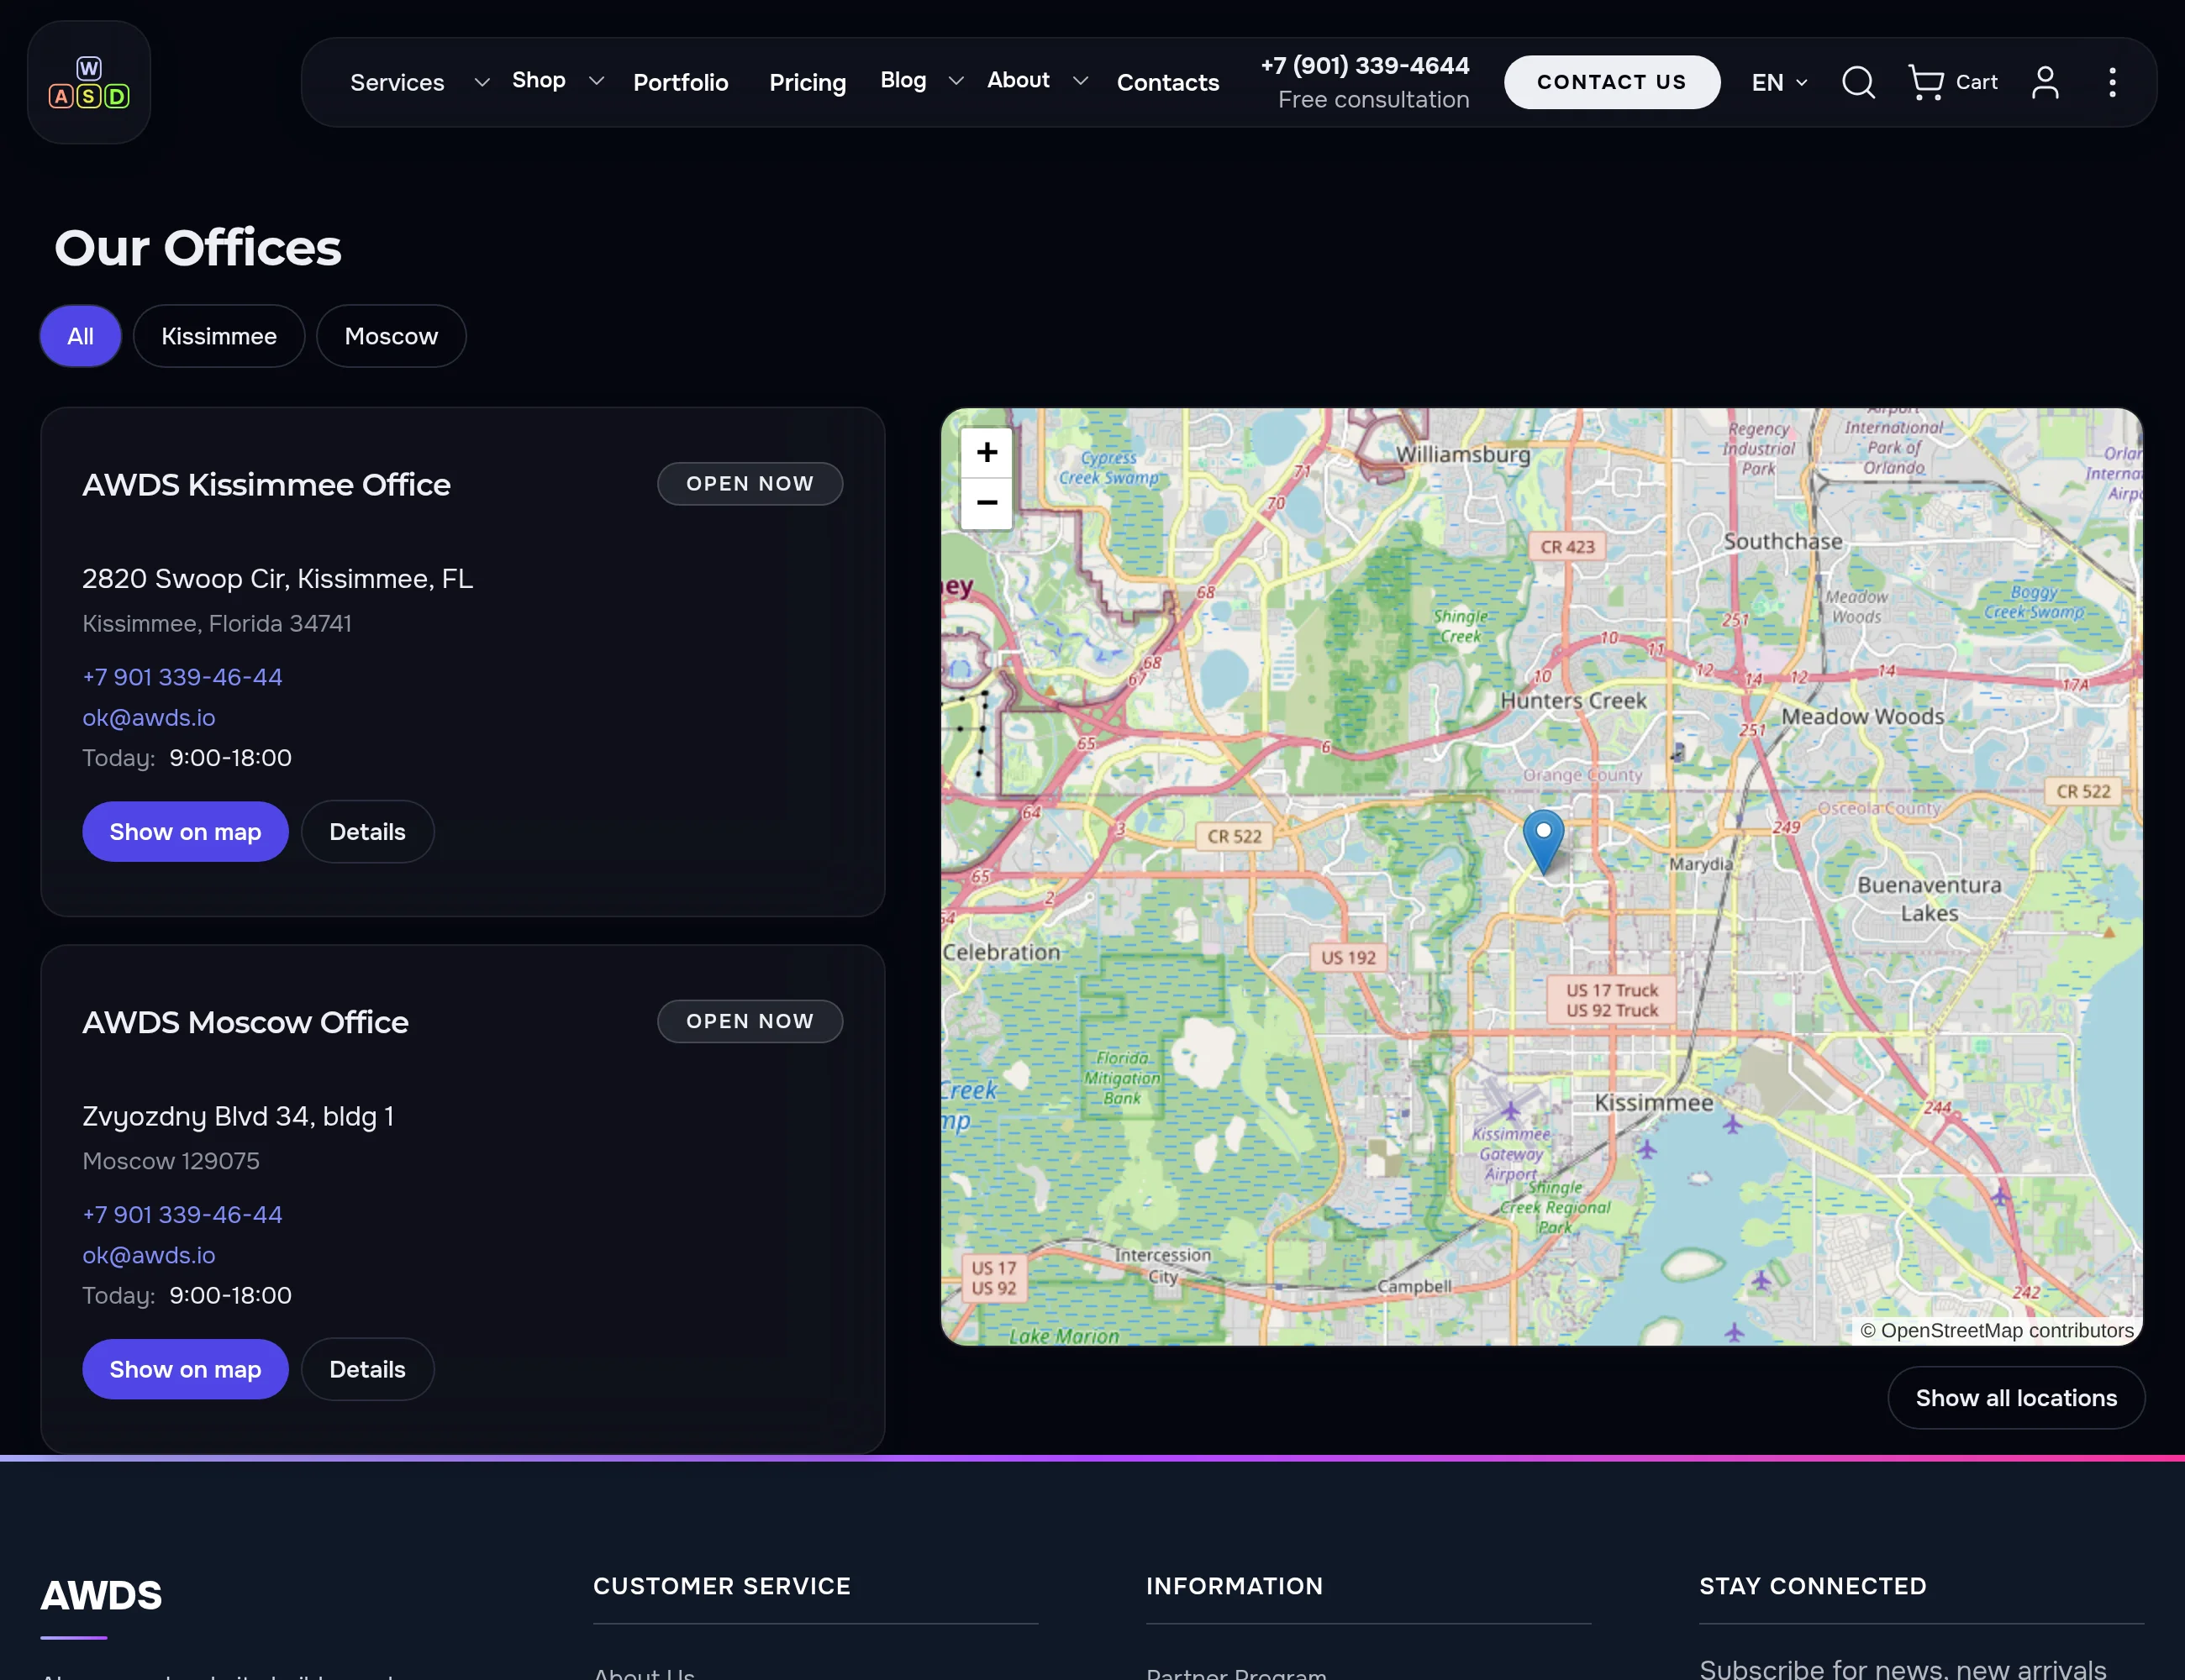Viewport: 2185px width, 1680px height.
Task: Zoom in on the map
Action: tap(987, 453)
